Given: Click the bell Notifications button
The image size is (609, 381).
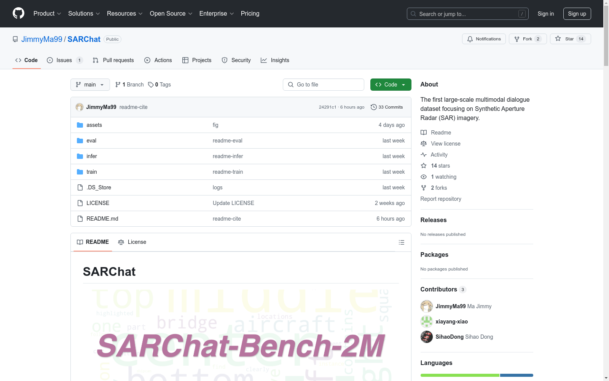Looking at the screenshot, I should tap(484, 39).
